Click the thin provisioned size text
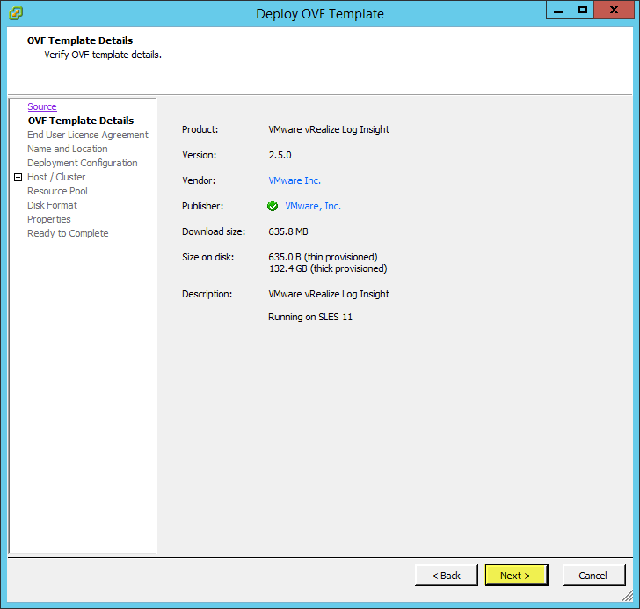The width and height of the screenshot is (640, 609). 323,257
